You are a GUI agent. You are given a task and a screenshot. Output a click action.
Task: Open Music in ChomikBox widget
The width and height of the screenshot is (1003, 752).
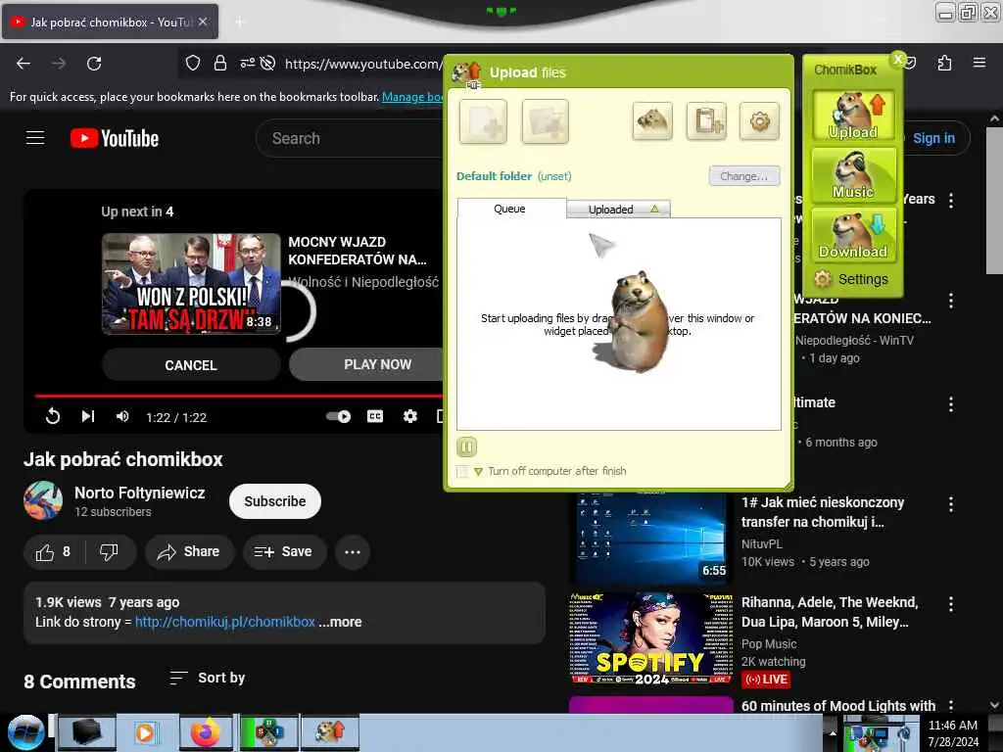coord(853,174)
